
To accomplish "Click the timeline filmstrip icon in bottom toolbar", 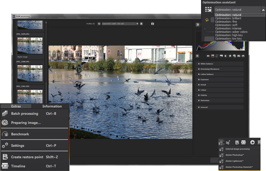I will point(243,142).
